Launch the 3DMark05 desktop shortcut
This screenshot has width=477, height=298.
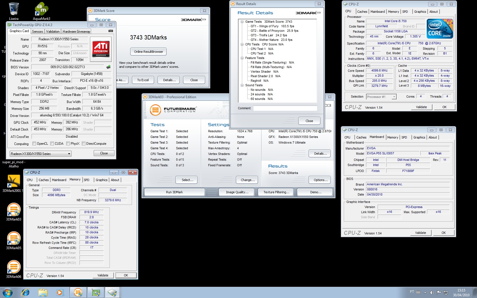click(14, 238)
